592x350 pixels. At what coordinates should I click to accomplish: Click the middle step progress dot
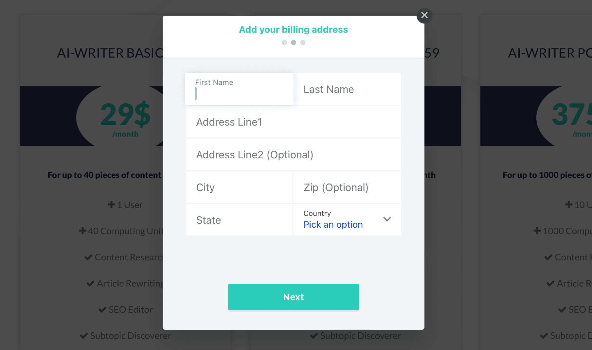click(x=294, y=43)
